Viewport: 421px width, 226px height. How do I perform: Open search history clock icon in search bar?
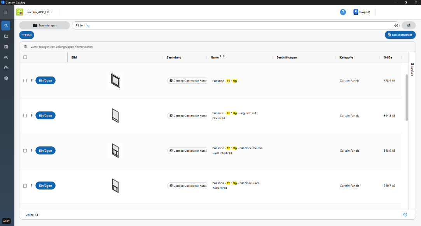(x=396, y=26)
